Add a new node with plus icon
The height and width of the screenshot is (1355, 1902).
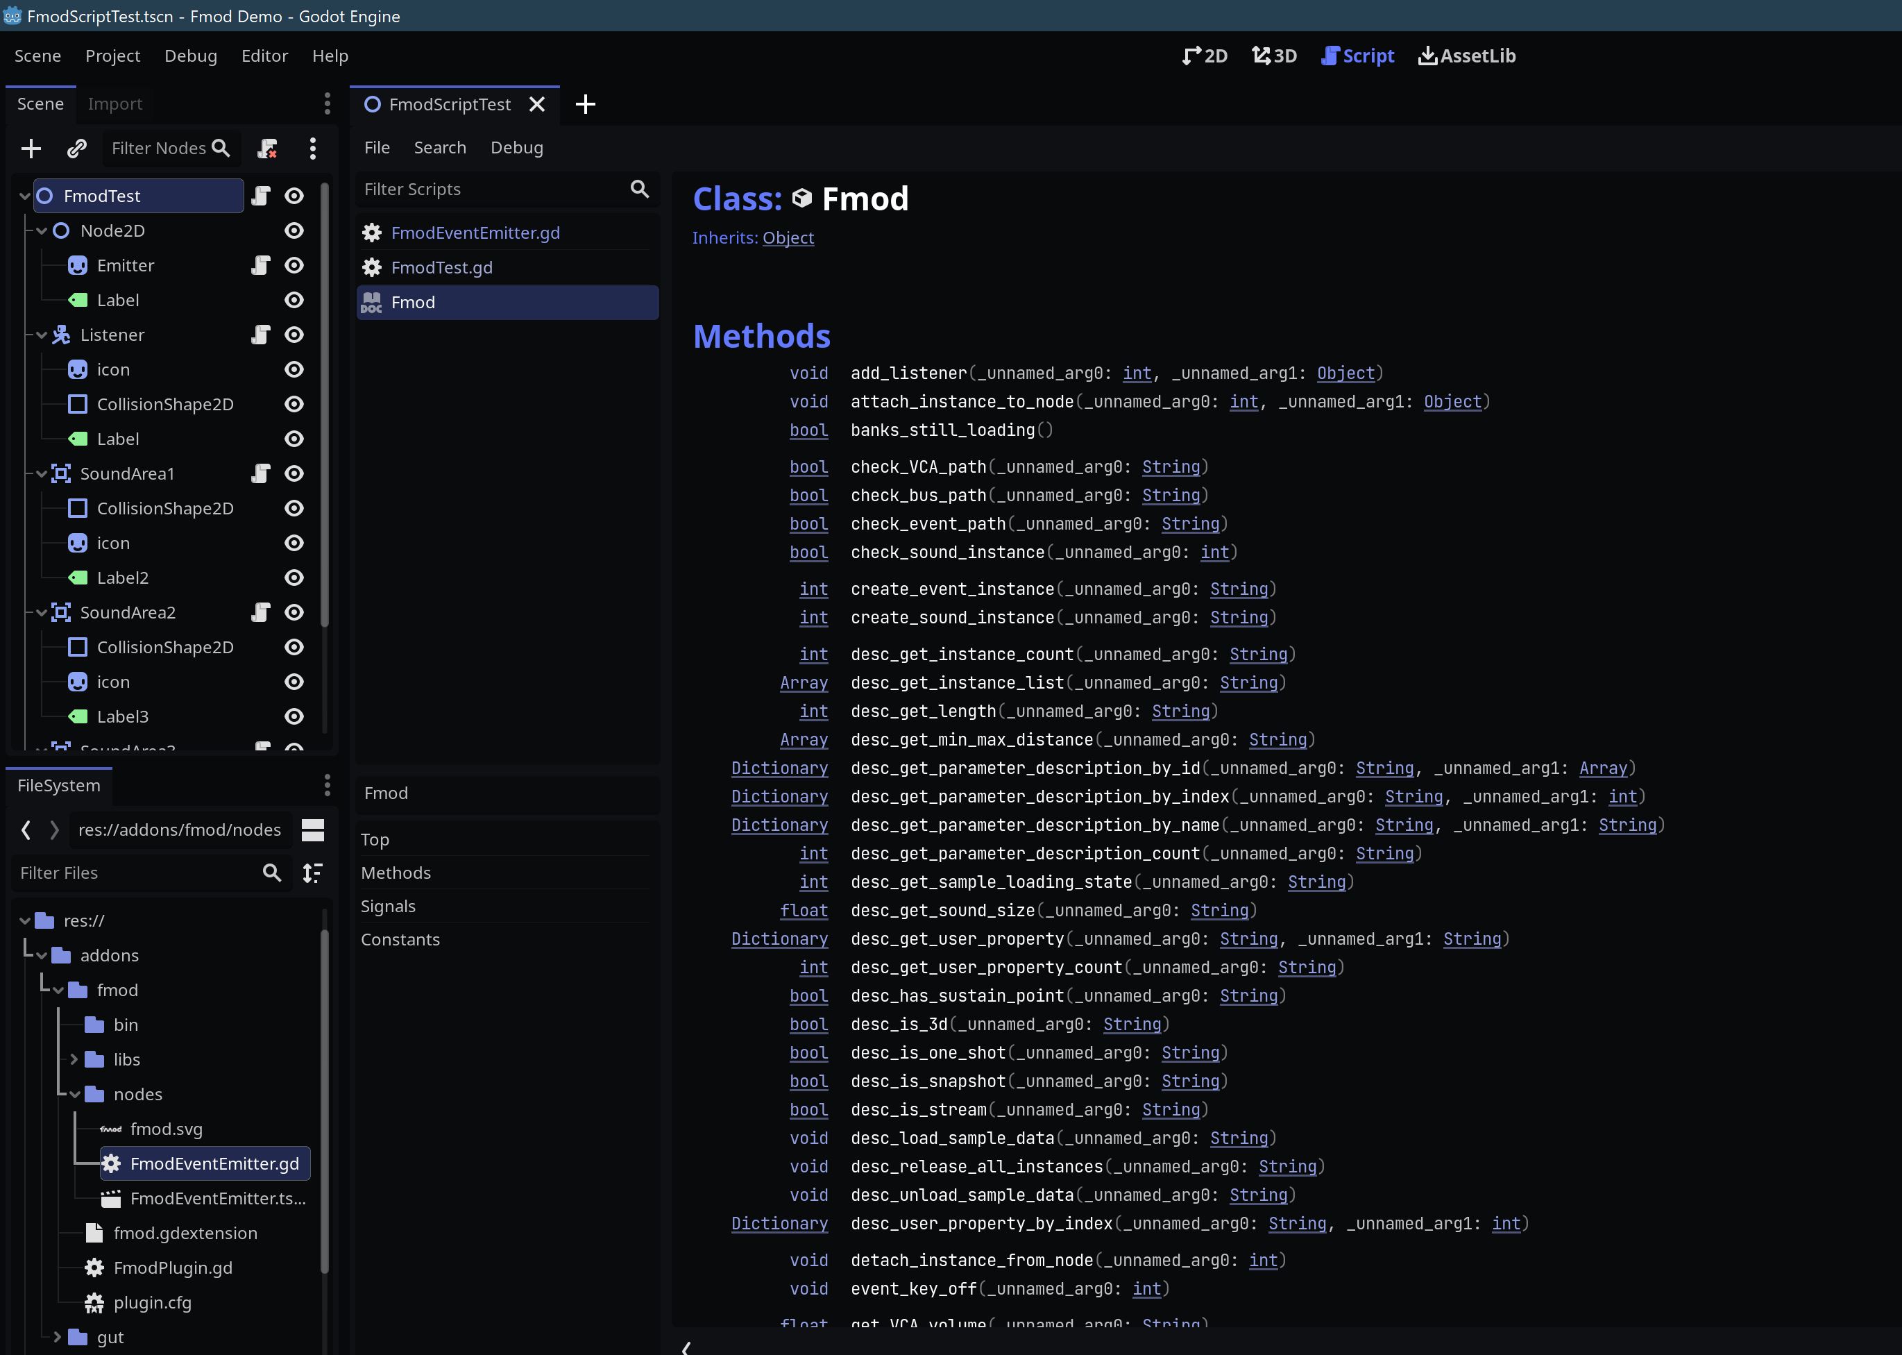[x=31, y=149]
